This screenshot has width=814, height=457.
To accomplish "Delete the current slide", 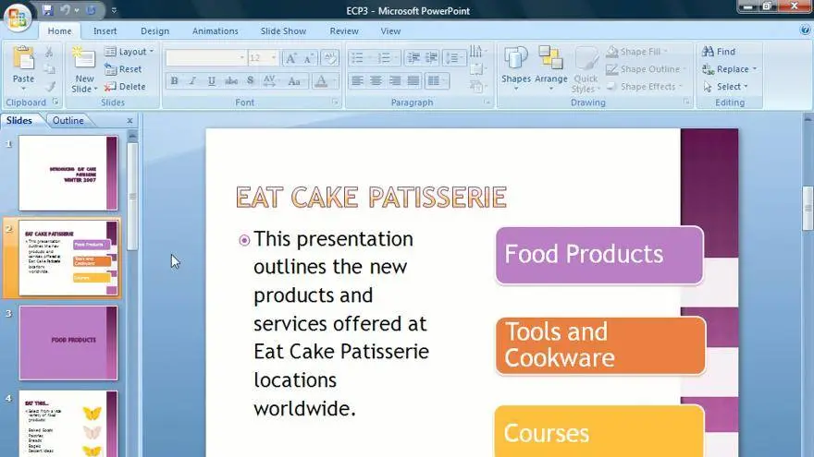I will [x=125, y=87].
